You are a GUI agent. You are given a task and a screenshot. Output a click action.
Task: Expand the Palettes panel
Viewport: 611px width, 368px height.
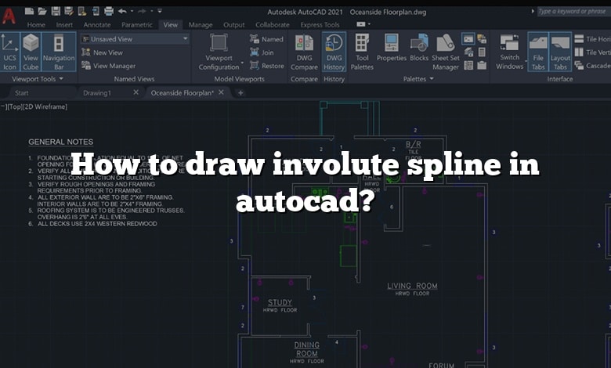[x=418, y=78]
